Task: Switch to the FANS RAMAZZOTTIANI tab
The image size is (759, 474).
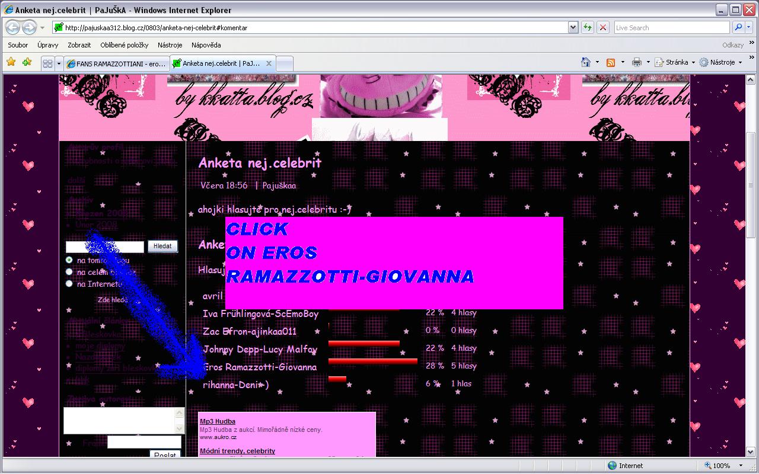Action: (x=116, y=63)
